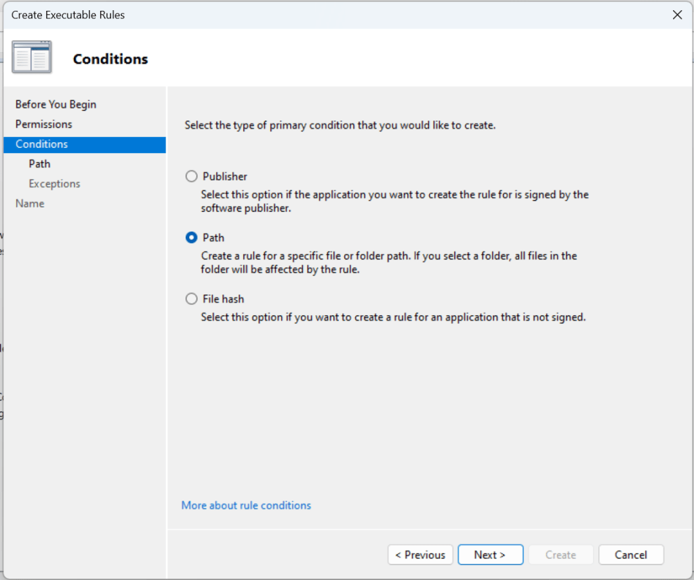Click the wizard page icon in the header
The image size is (694, 580).
pos(32,58)
